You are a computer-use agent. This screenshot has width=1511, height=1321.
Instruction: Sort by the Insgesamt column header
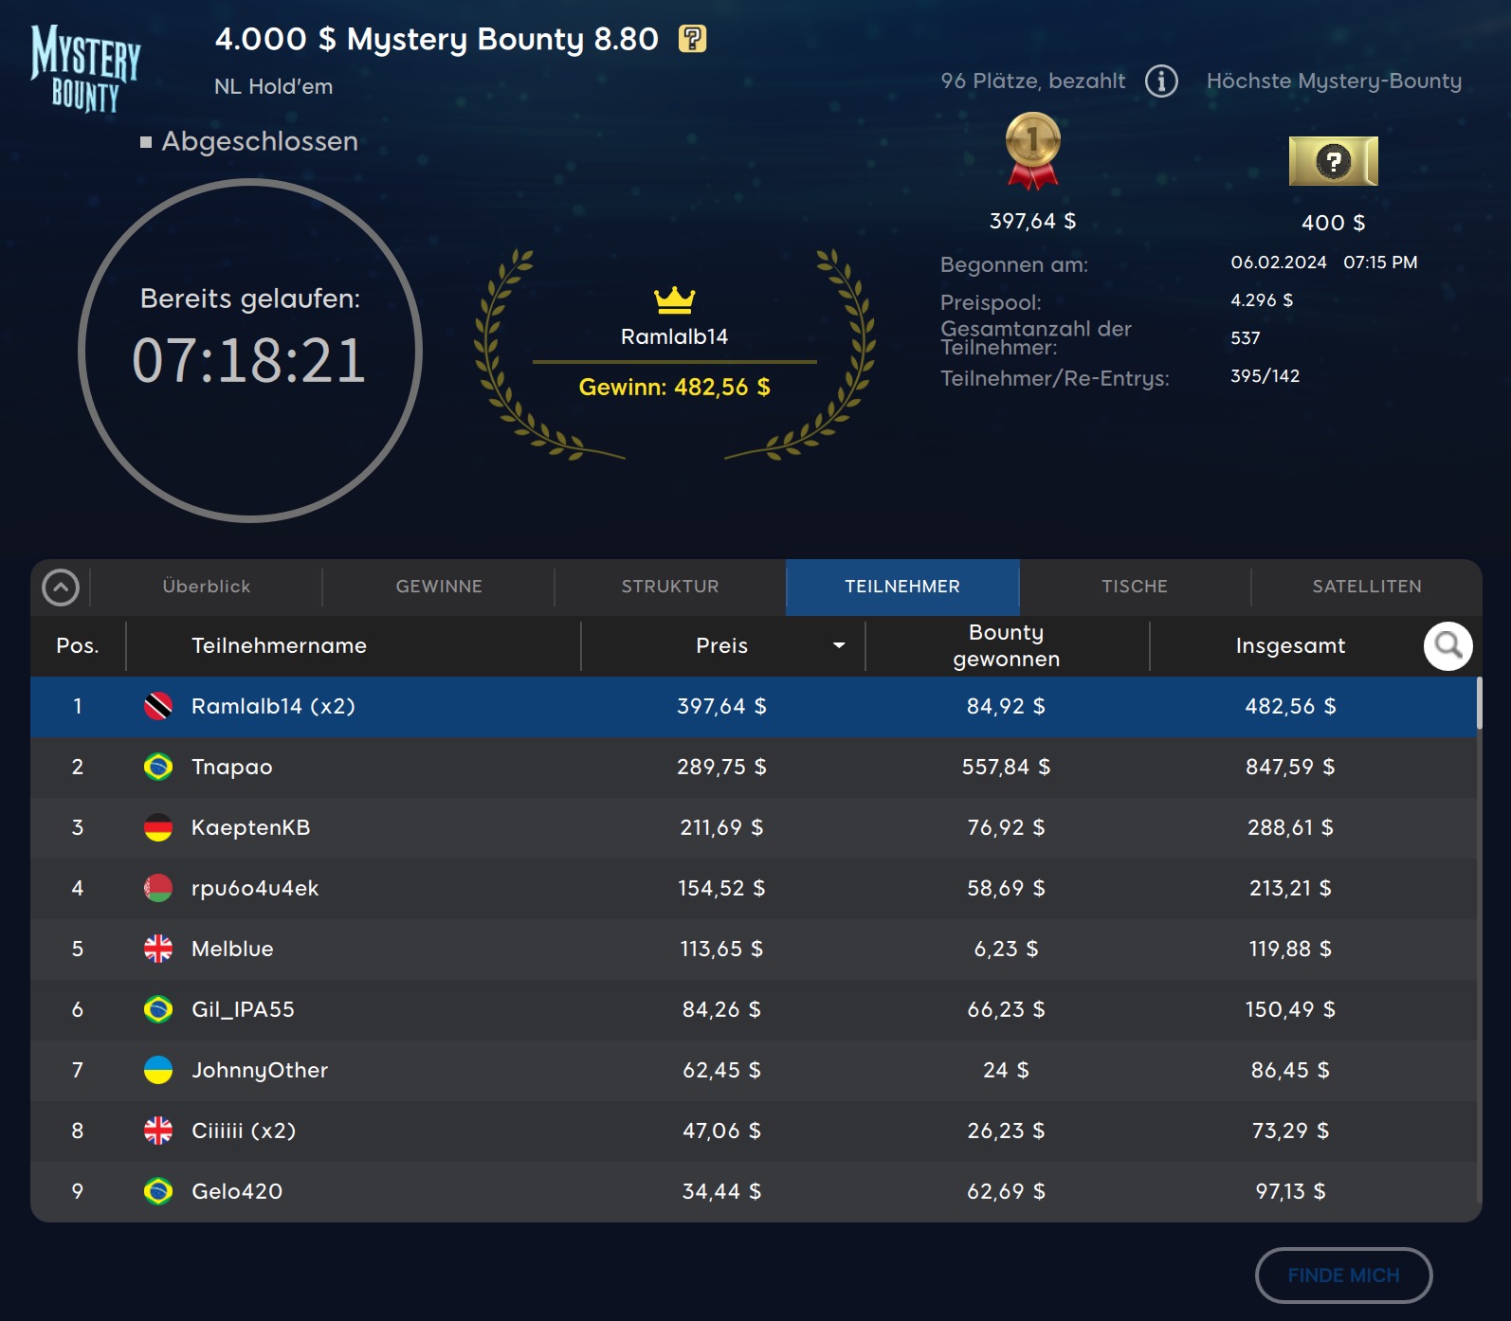pos(1289,646)
